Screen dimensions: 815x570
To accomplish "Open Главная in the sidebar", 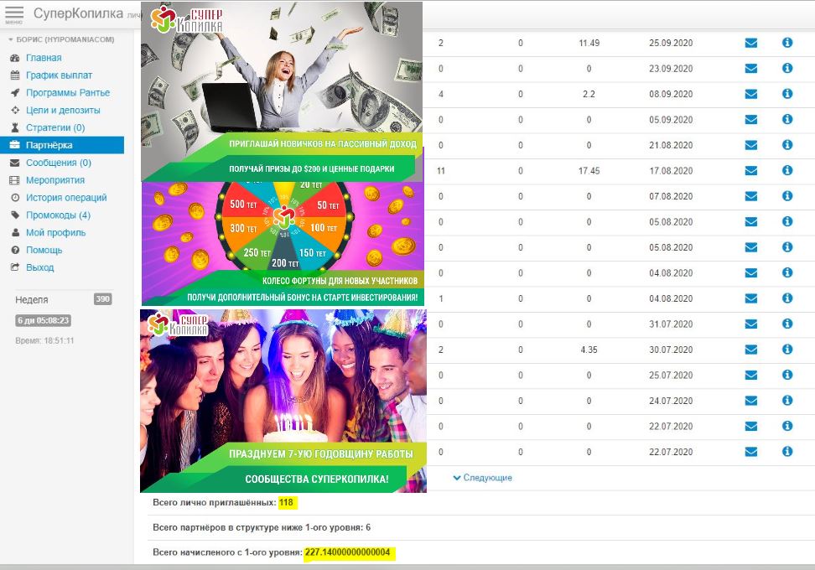I will click(x=43, y=58).
